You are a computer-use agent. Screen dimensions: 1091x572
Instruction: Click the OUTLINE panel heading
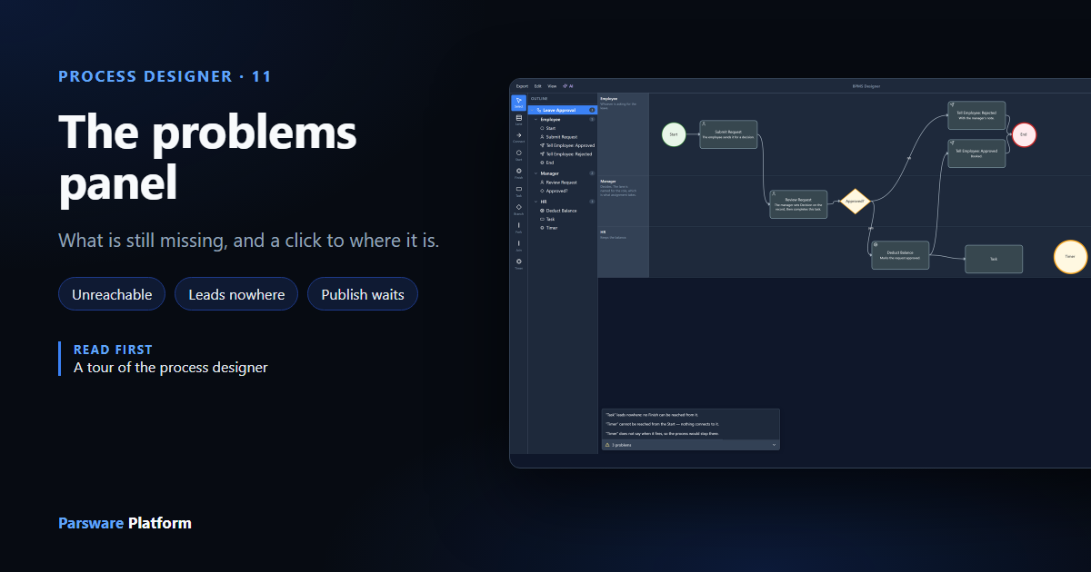539,99
